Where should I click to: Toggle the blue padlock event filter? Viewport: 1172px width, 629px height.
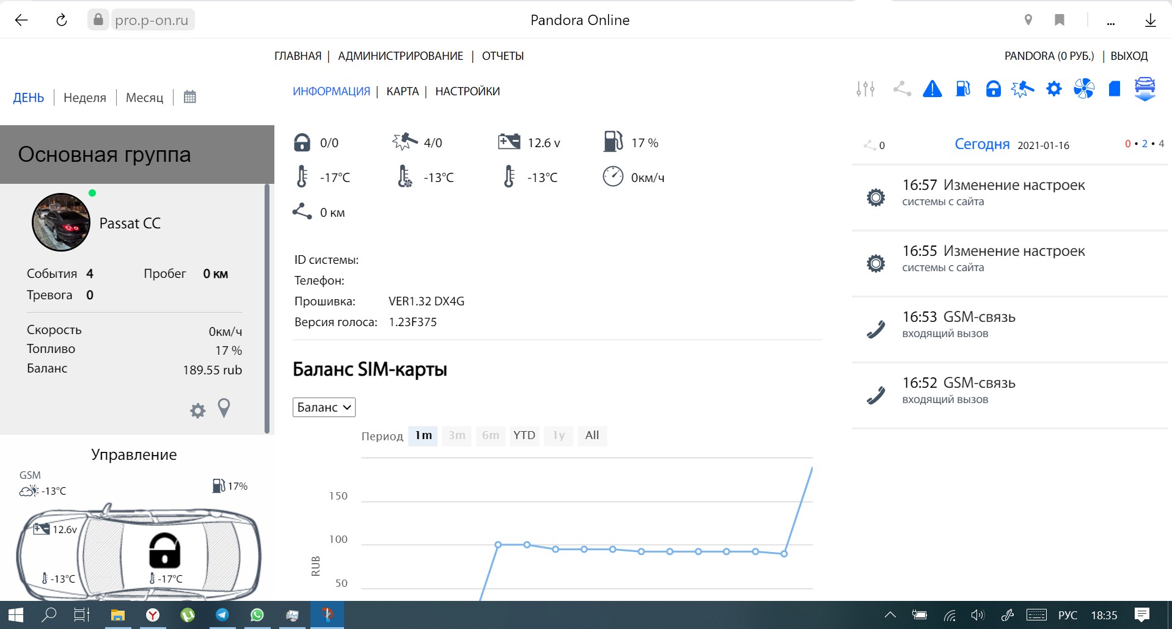click(993, 89)
